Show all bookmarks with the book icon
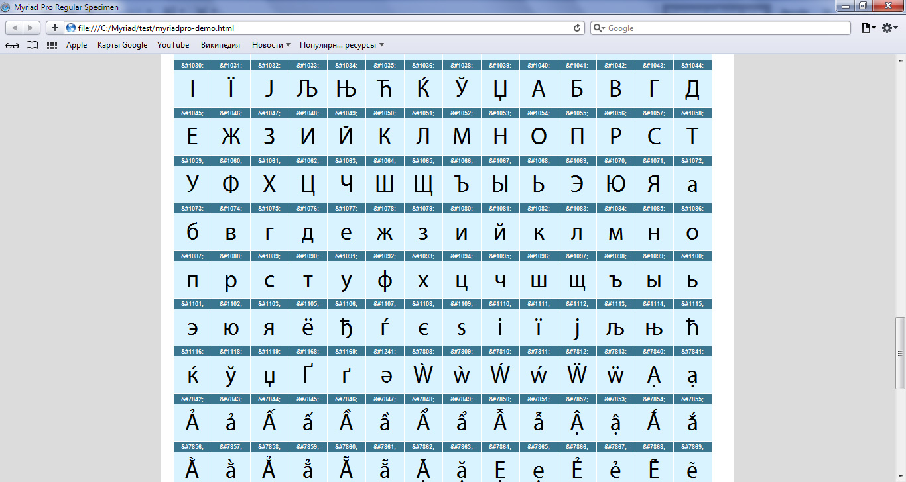Image resolution: width=906 pixels, height=482 pixels. 32,45
